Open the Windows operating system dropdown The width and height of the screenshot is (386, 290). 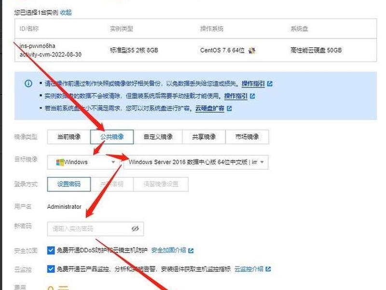[83, 162]
